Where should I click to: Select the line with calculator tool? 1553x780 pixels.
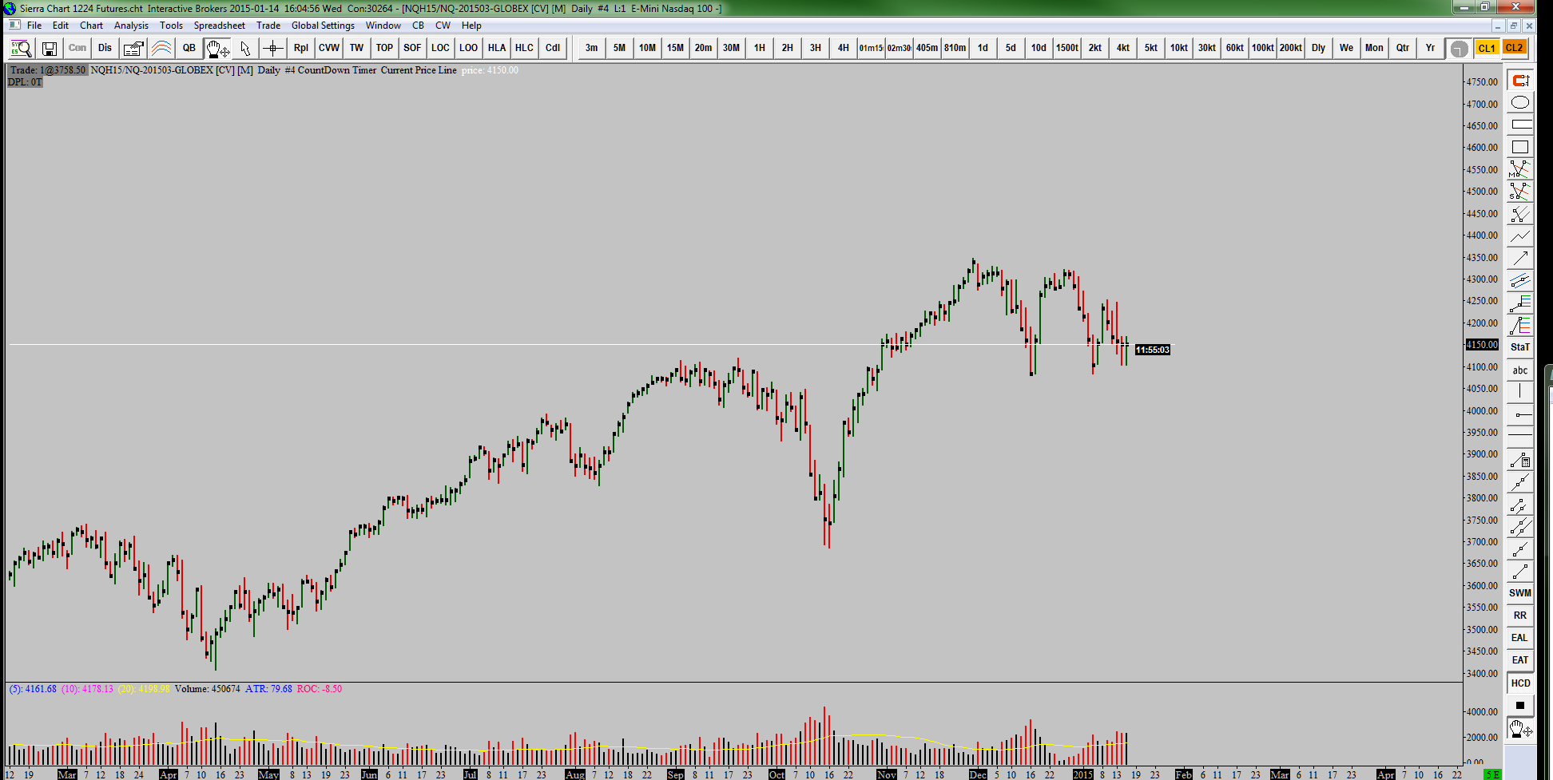coord(1520,460)
